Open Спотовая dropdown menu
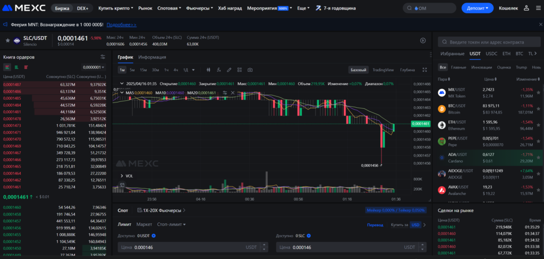This screenshot has width=544, height=259. tap(169, 8)
